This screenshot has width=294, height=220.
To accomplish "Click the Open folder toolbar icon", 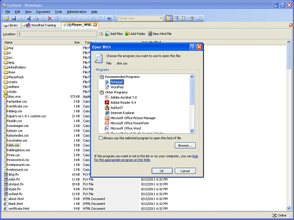I will pyautogui.click(x=7, y=18).
